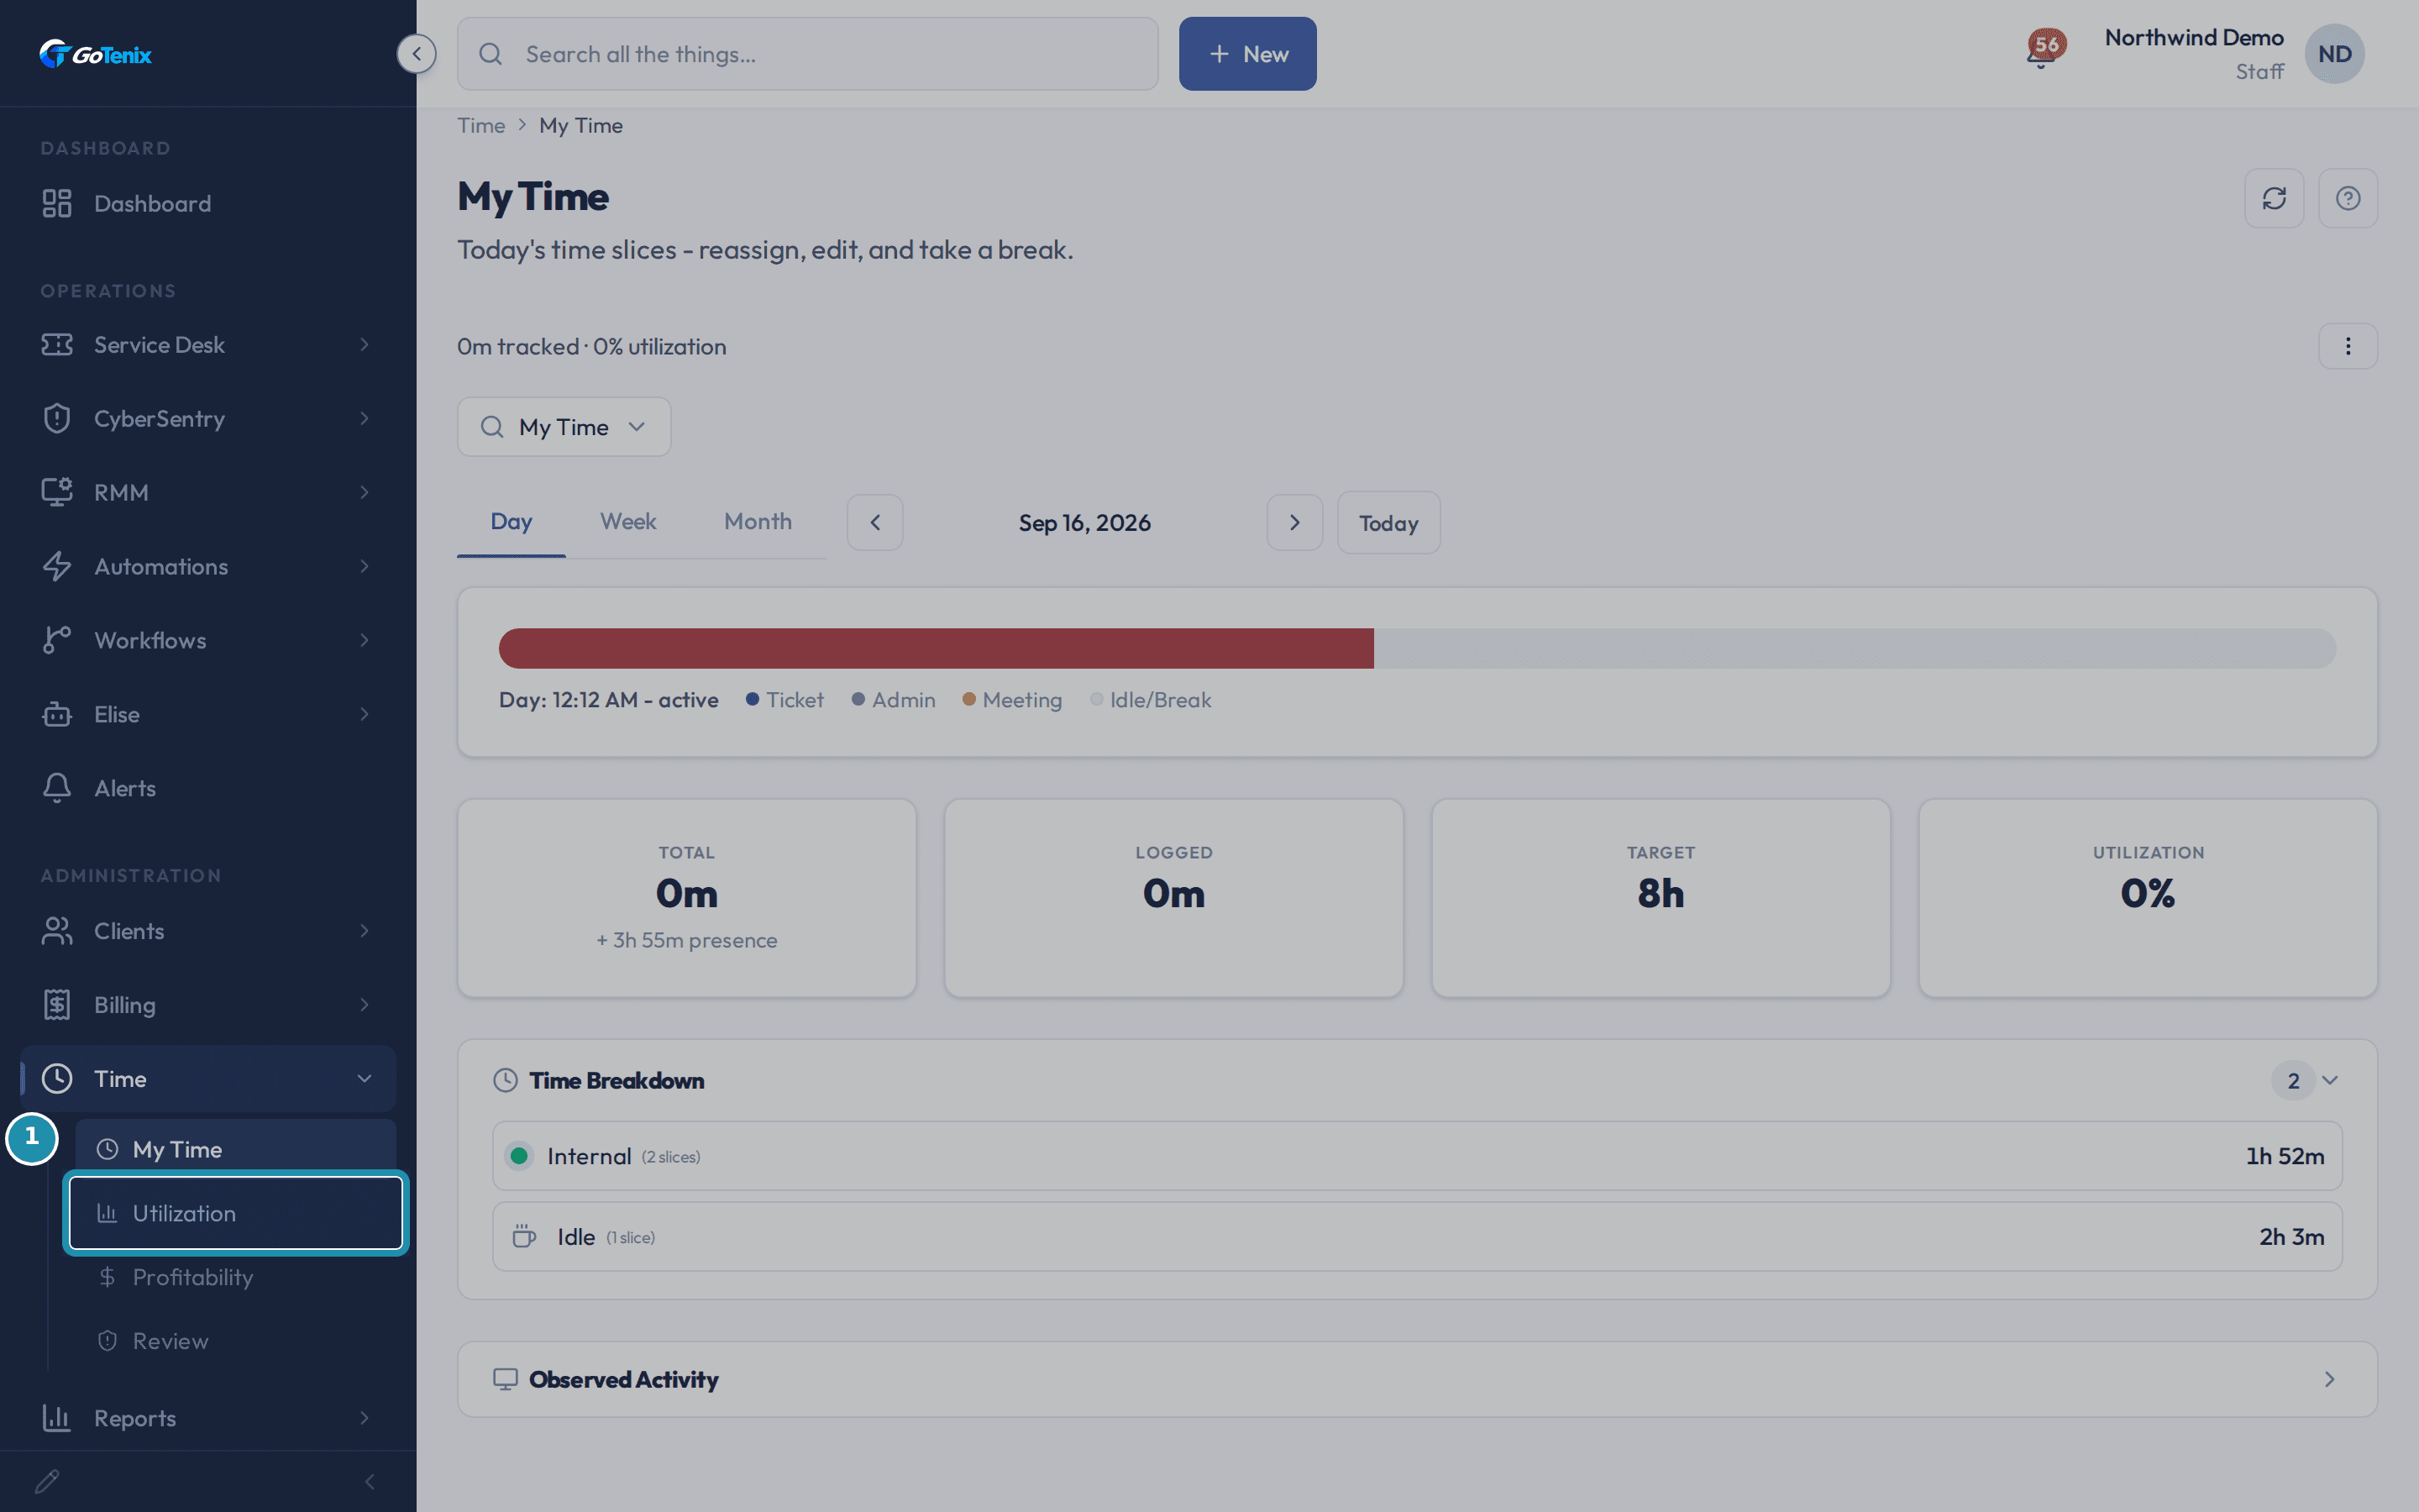Click the pencil edit icon in sidebar footer
Image resolution: width=2419 pixels, height=1512 pixels.
point(47,1481)
